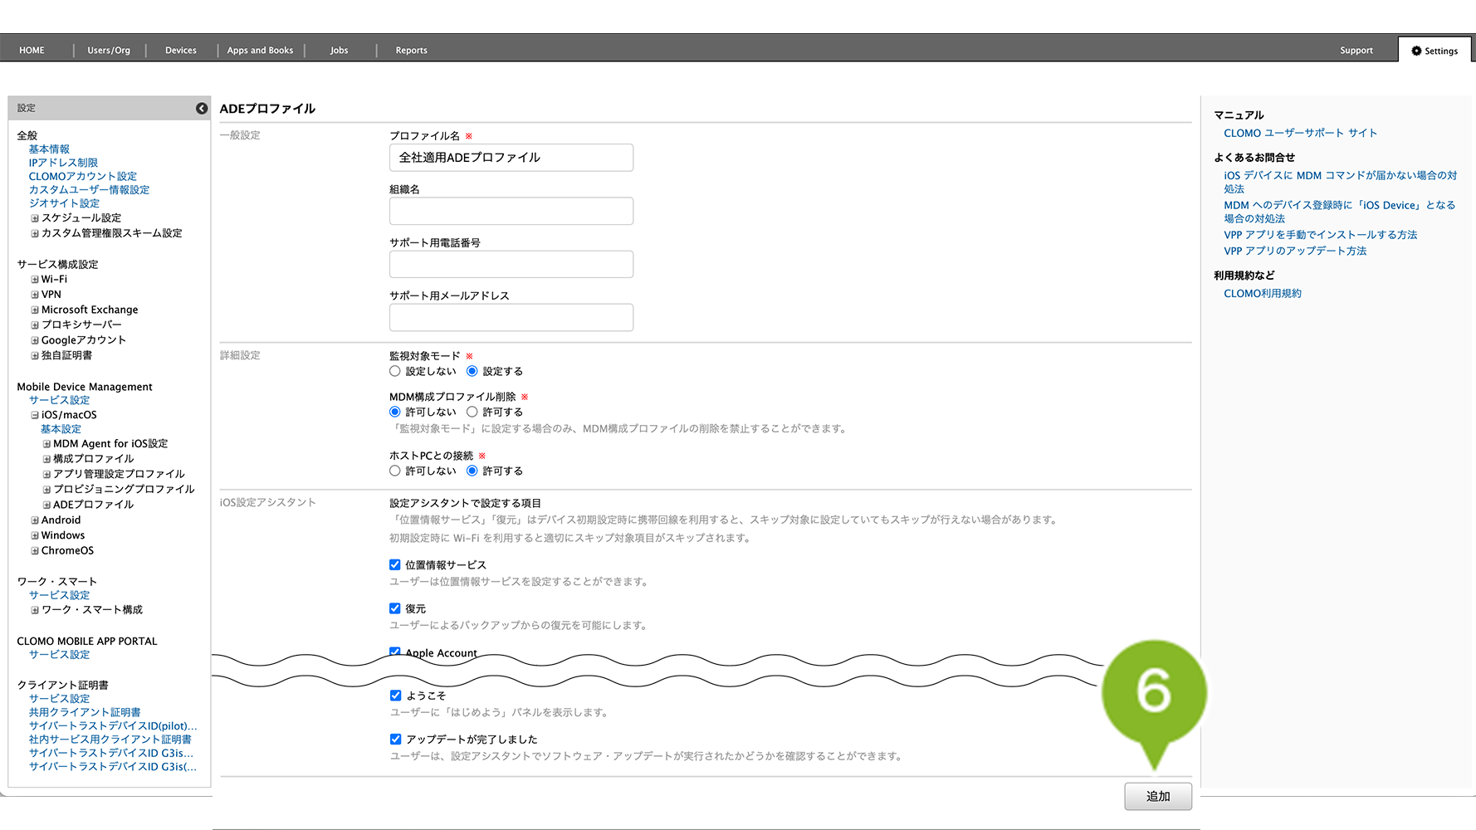
Task: Collapse the 設定 sidebar panel arrow icon
Action: [202, 109]
